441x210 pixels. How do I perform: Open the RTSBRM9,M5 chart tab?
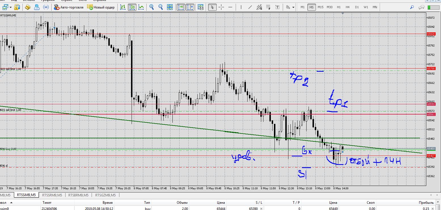point(79,195)
